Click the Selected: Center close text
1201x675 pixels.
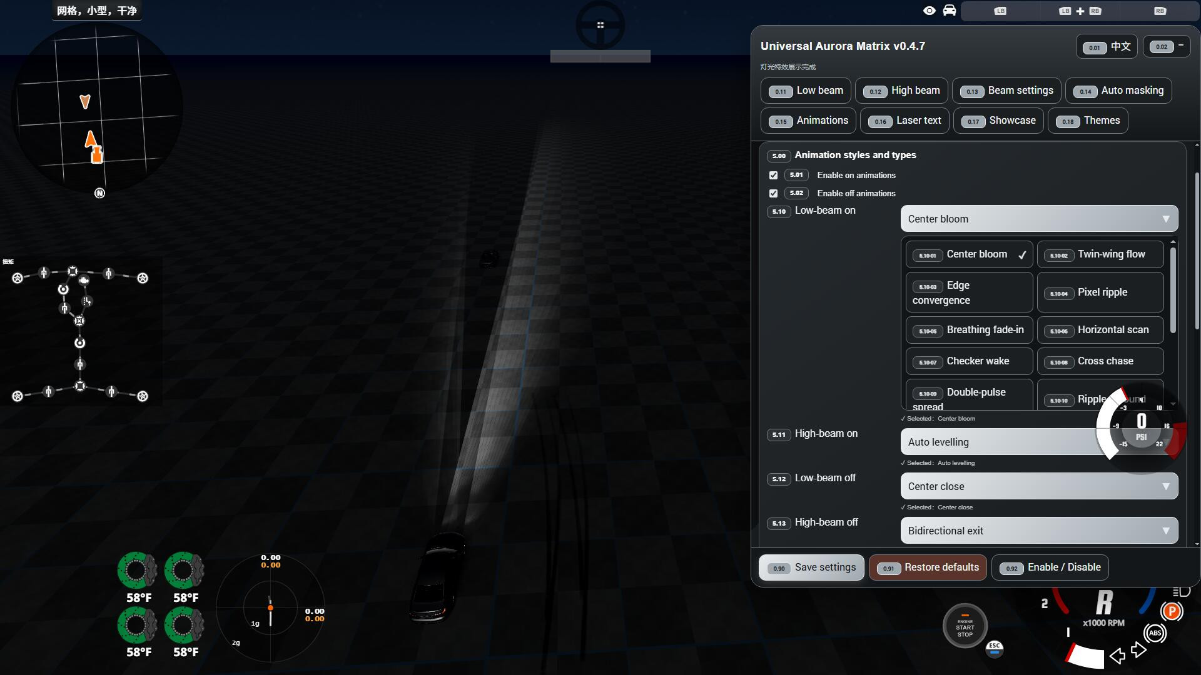point(937,507)
